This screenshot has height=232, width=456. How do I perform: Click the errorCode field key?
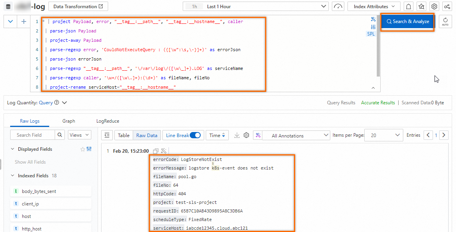tap(166, 159)
